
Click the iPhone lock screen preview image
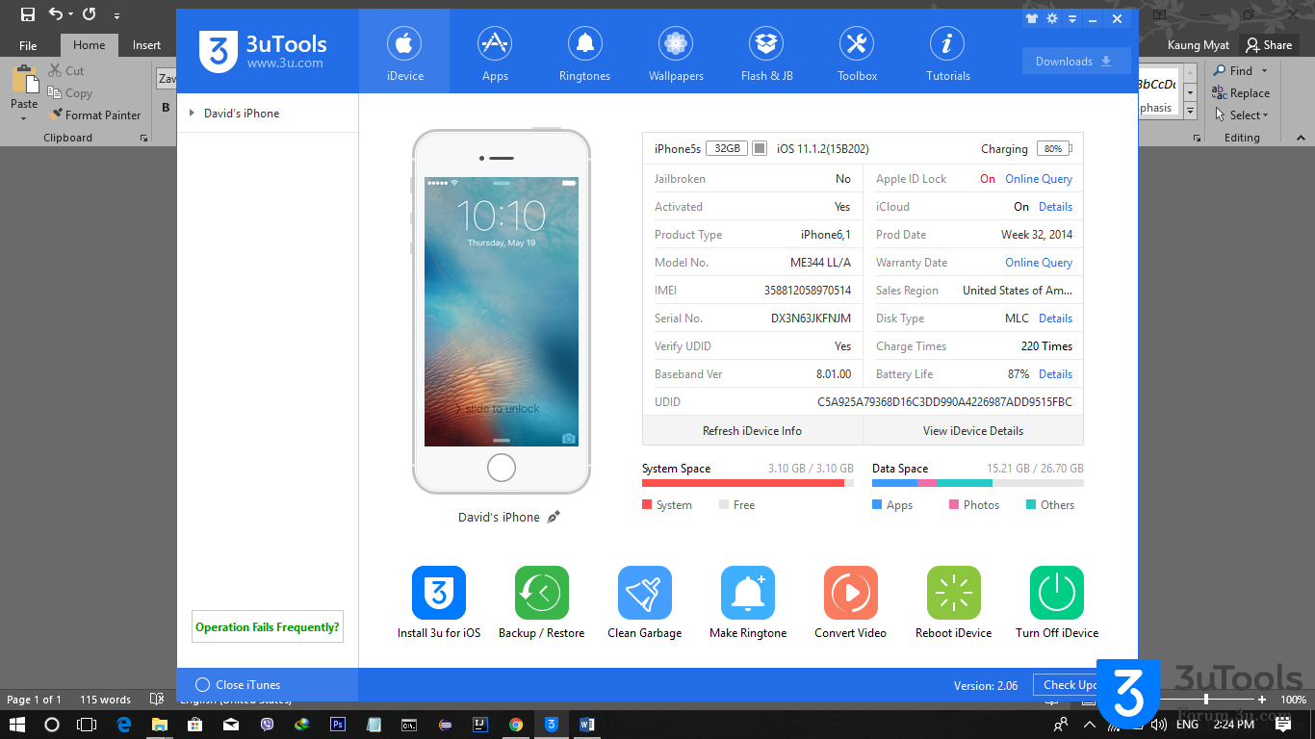(x=502, y=312)
